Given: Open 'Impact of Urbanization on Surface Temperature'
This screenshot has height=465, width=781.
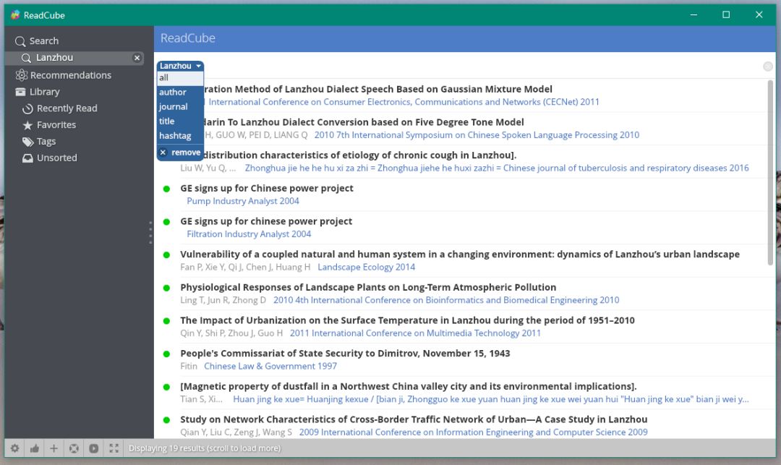Looking at the screenshot, I should (407, 320).
